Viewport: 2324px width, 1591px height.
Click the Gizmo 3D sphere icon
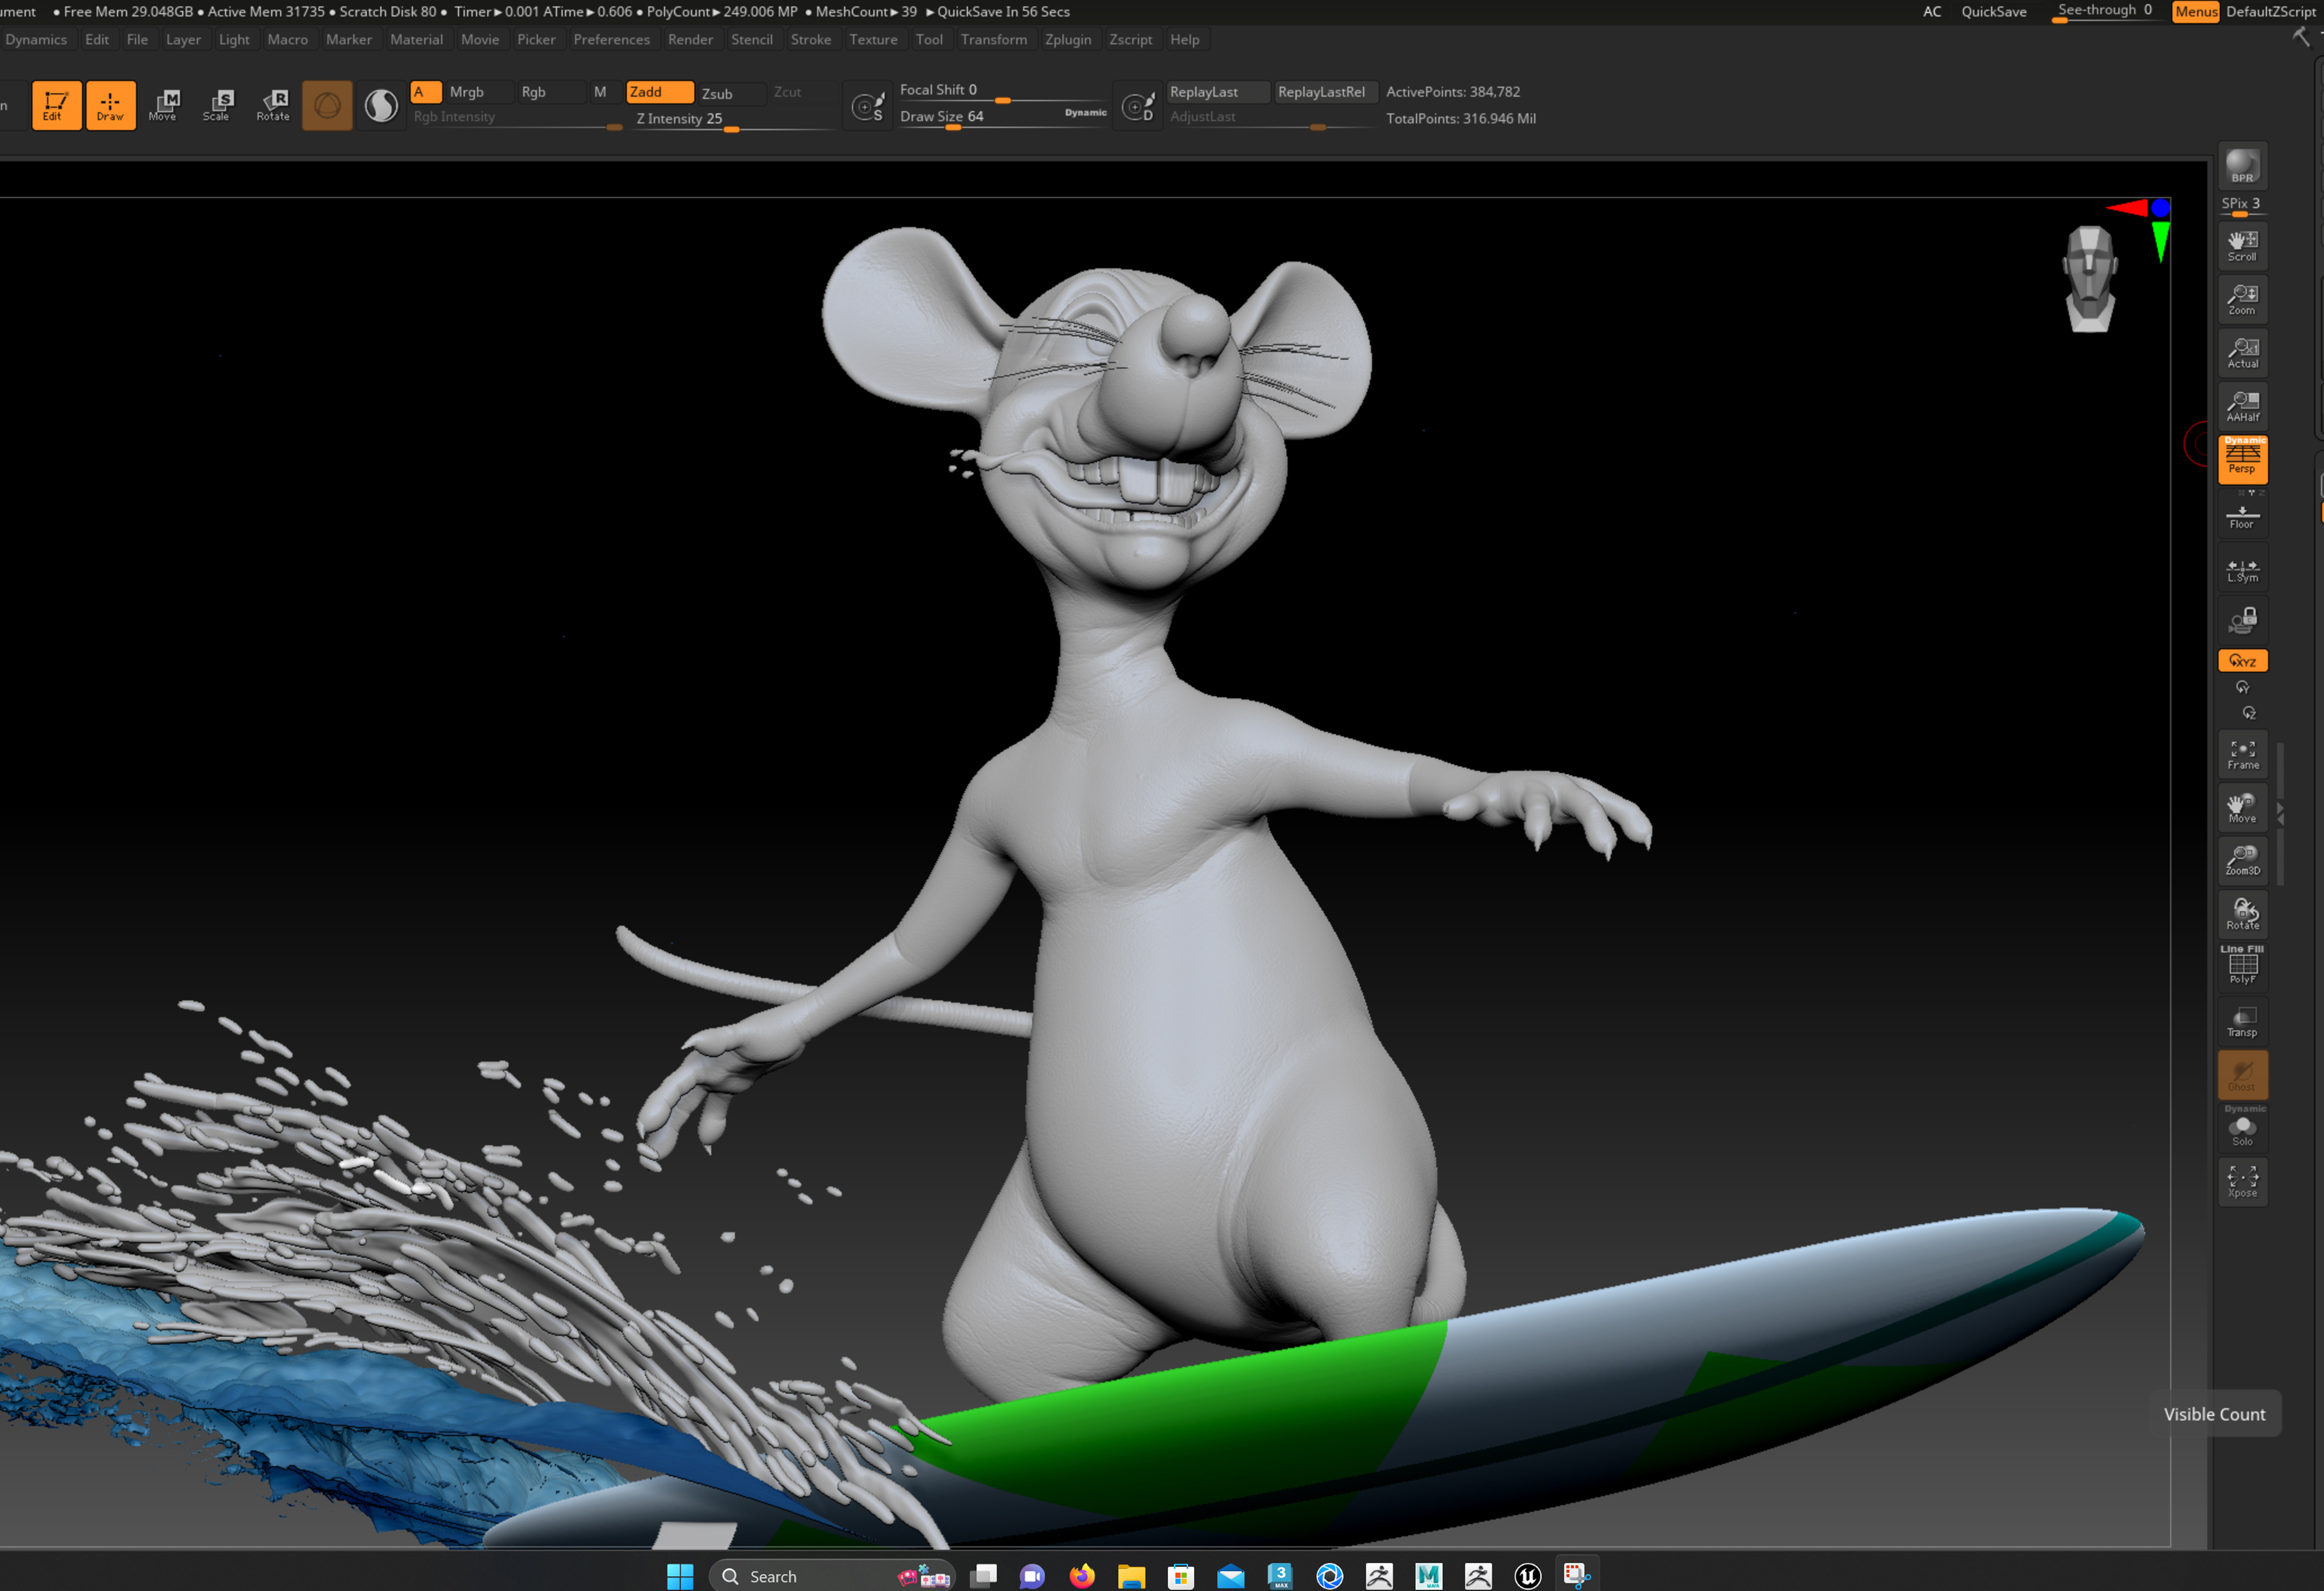coord(327,105)
